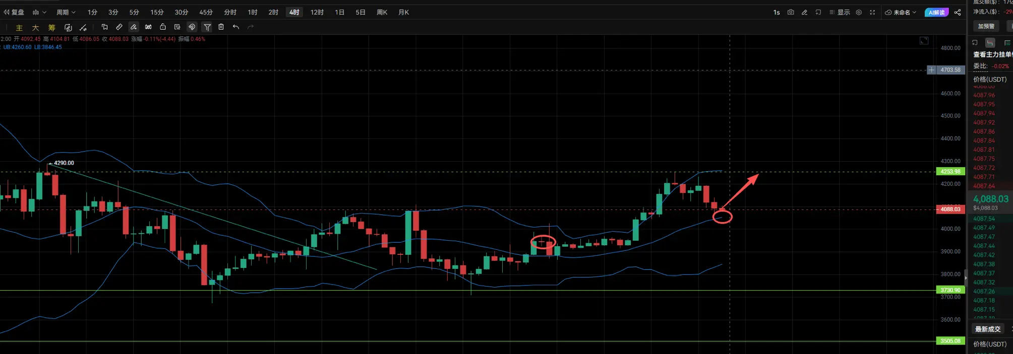Screen dimensions: 1013x354
Task: Select the order book layout icon
Action: coord(990,43)
